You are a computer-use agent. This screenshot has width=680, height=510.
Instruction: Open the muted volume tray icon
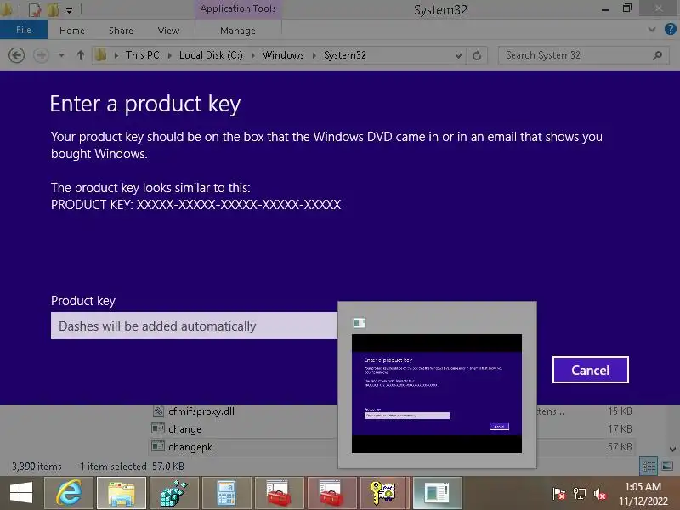599,494
